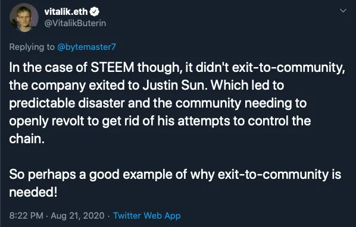356x227 pixels.
Task: Click the 'openly revolt' phrase in tweet
Action: click(47, 121)
